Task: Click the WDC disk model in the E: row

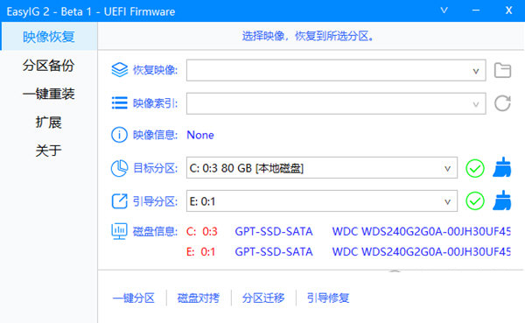Action: [x=421, y=251]
